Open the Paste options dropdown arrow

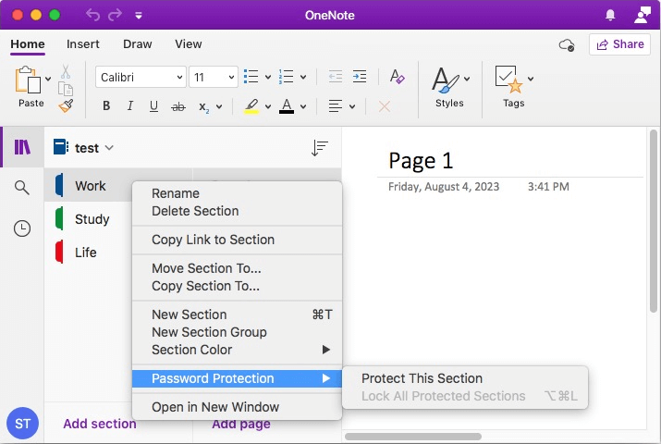48,79
